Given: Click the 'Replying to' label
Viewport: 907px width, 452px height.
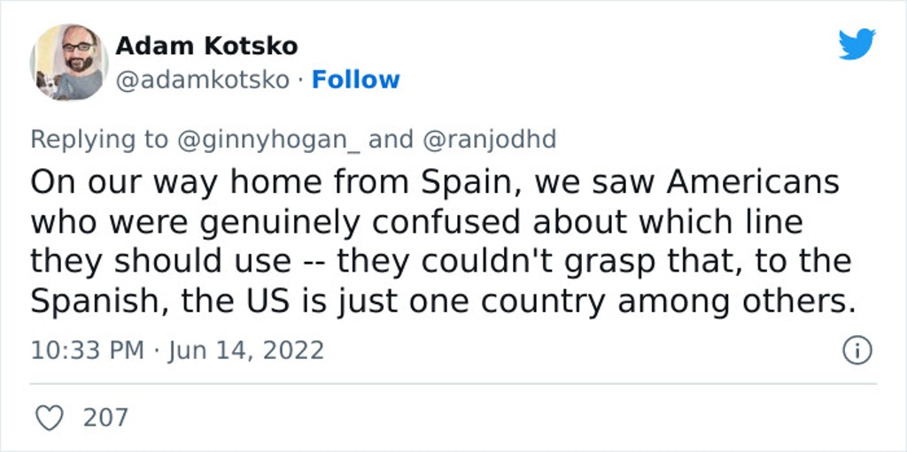Looking at the screenshot, I should point(99,139).
